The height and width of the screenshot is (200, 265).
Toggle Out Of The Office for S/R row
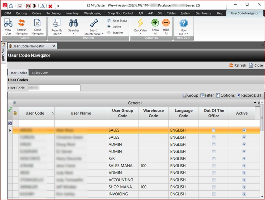click(x=214, y=159)
